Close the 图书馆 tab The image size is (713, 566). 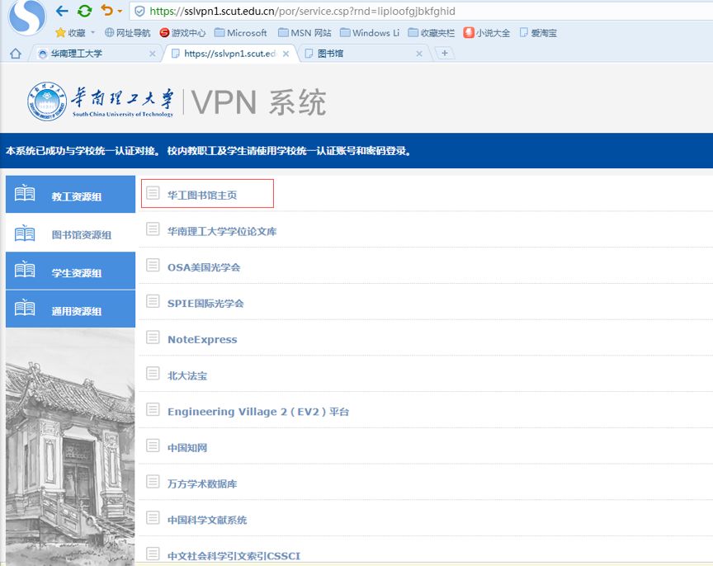tap(419, 54)
